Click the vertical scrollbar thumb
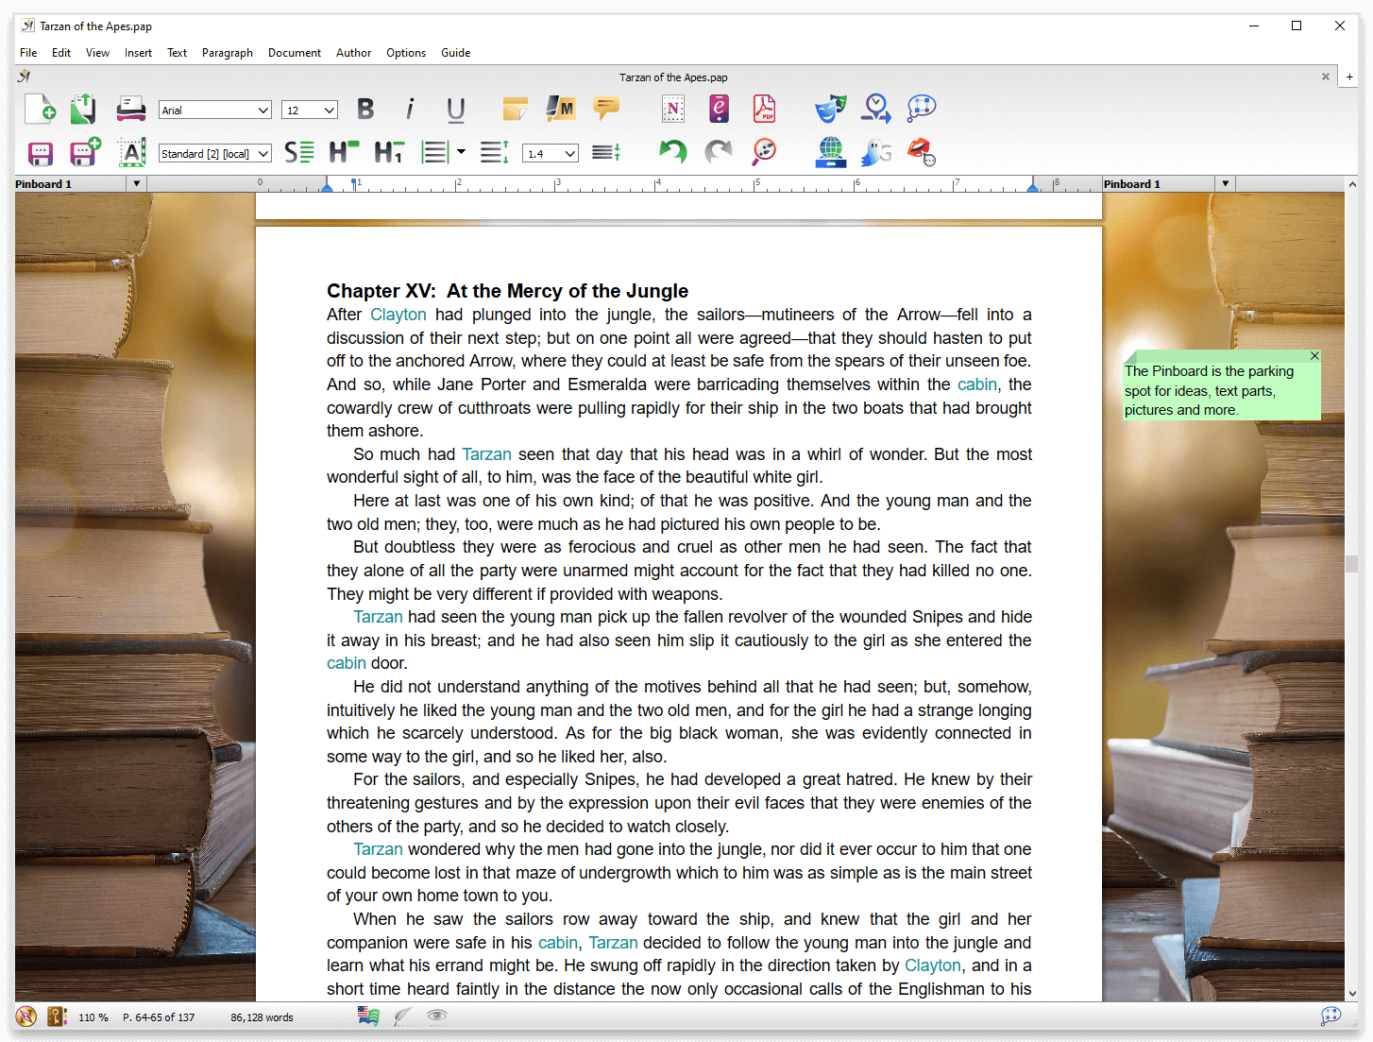This screenshot has width=1373, height=1042. [x=1352, y=564]
